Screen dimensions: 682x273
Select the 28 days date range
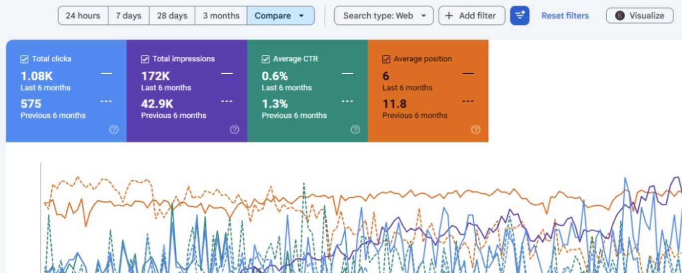172,15
